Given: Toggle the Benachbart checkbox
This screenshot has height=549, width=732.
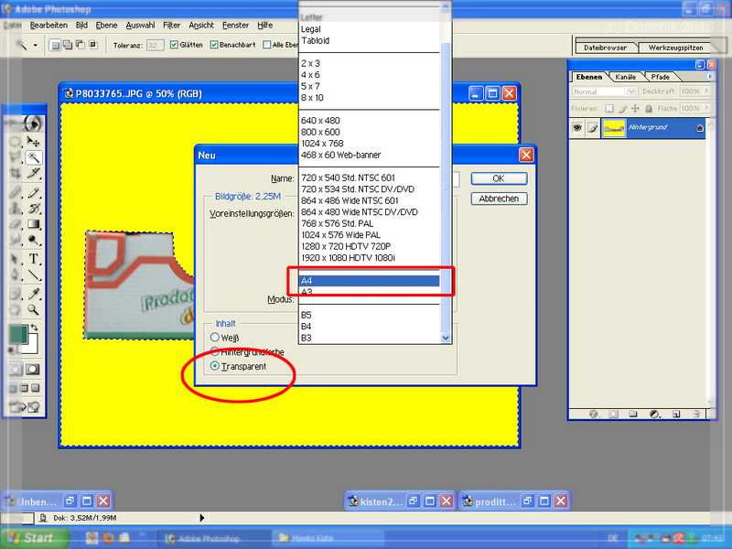Looking at the screenshot, I should (x=214, y=45).
